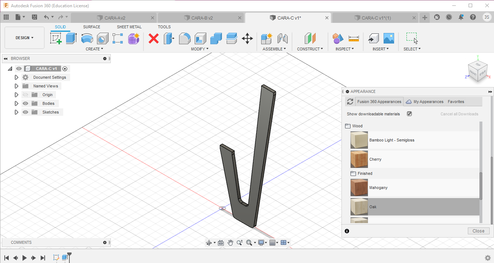Open Favorites tab in Appearance panel
The width and height of the screenshot is (494, 263).
pos(456,102)
